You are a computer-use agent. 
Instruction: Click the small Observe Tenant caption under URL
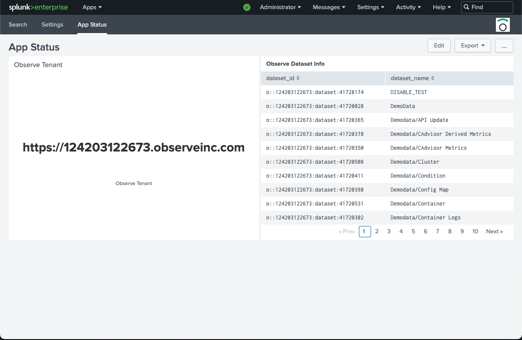pyautogui.click(x=134, y=183)
